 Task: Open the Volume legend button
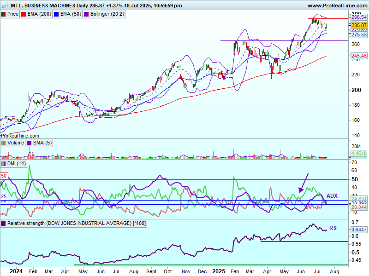point(13,143)
